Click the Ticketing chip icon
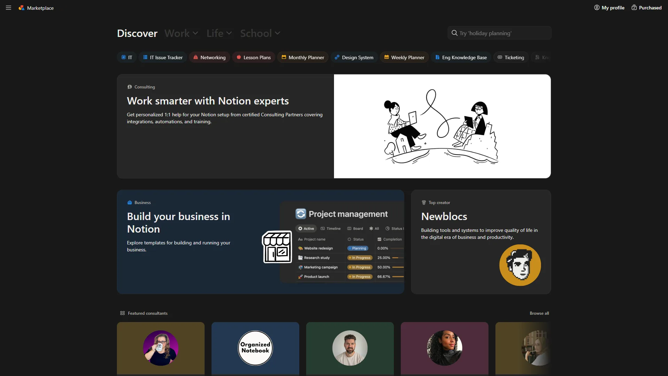This screenshot has width=668, height=376. [x=500, y=57]
